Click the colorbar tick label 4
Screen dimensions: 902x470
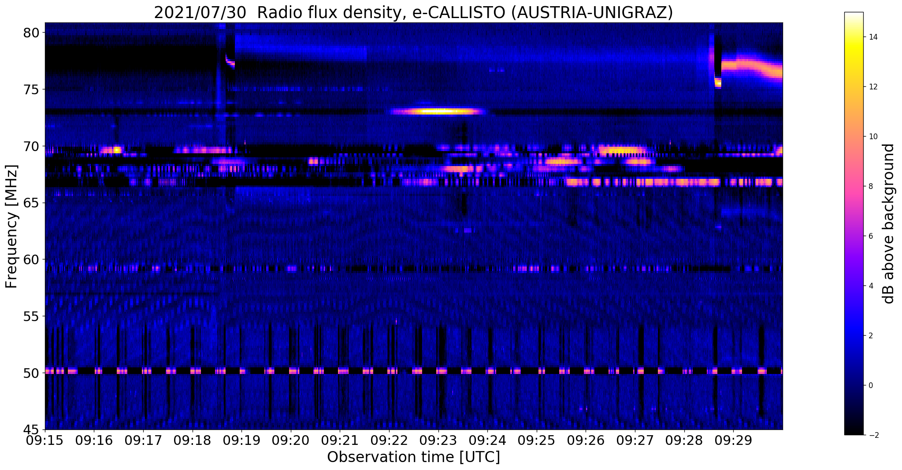point(870,286)
